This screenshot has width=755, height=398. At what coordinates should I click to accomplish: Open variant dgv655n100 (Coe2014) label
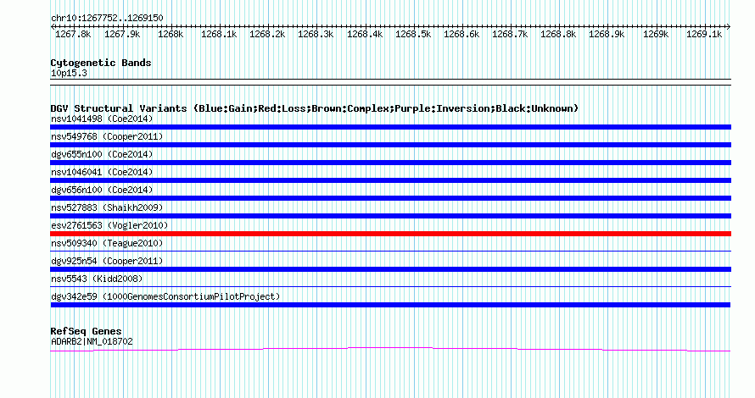(102, 154)
